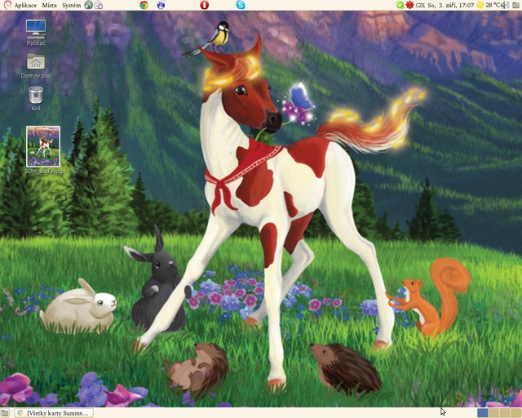
Task: Open the Debian swirl menu icon
Action: click(7, 5)
